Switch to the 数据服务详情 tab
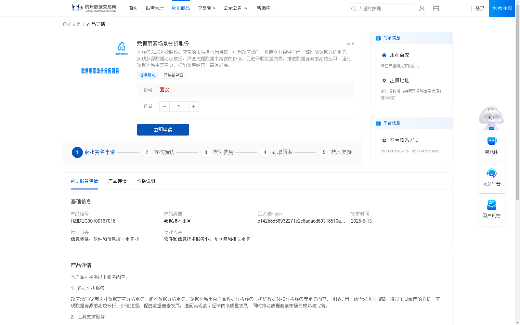Screen dimensions: 520x325 point(84,181)
